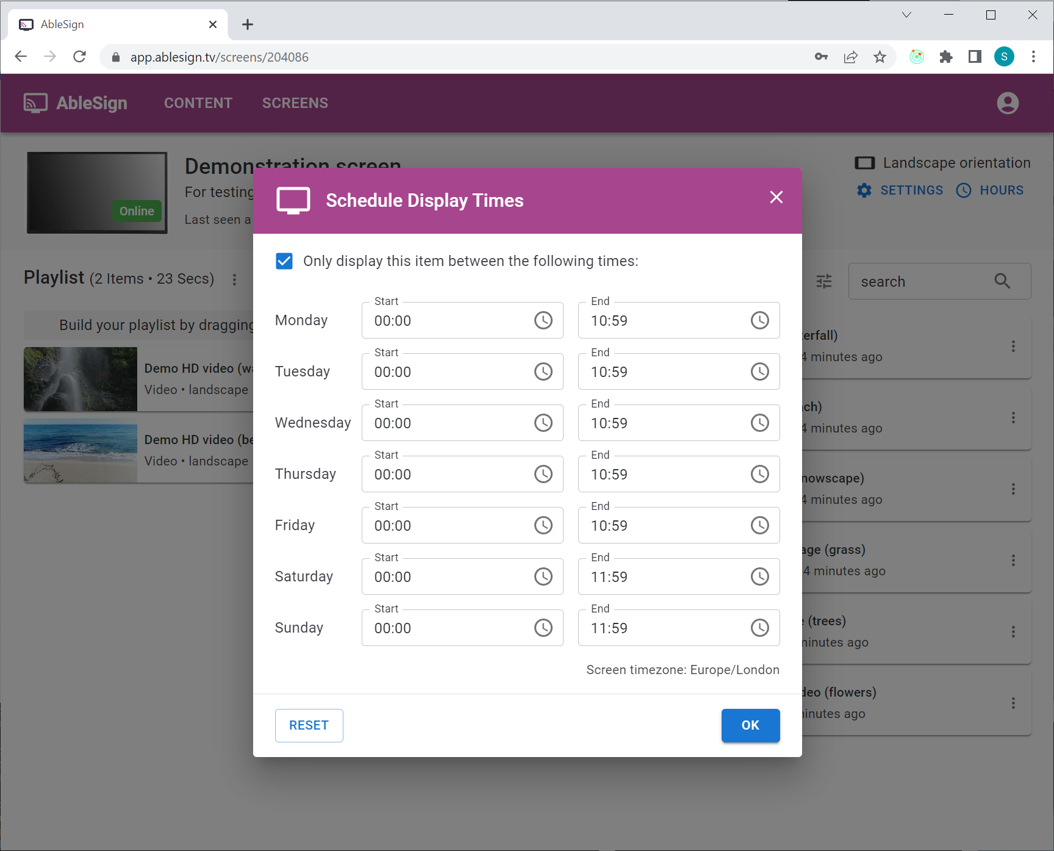Open the Tuesday end time clock picker
The height and width of the screenshot is (851, 1054).
click(759, 371)
